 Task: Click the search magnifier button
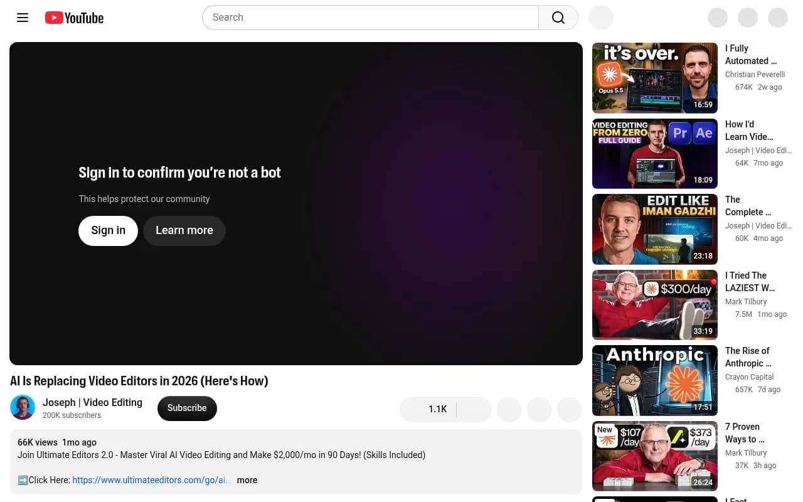558,18
